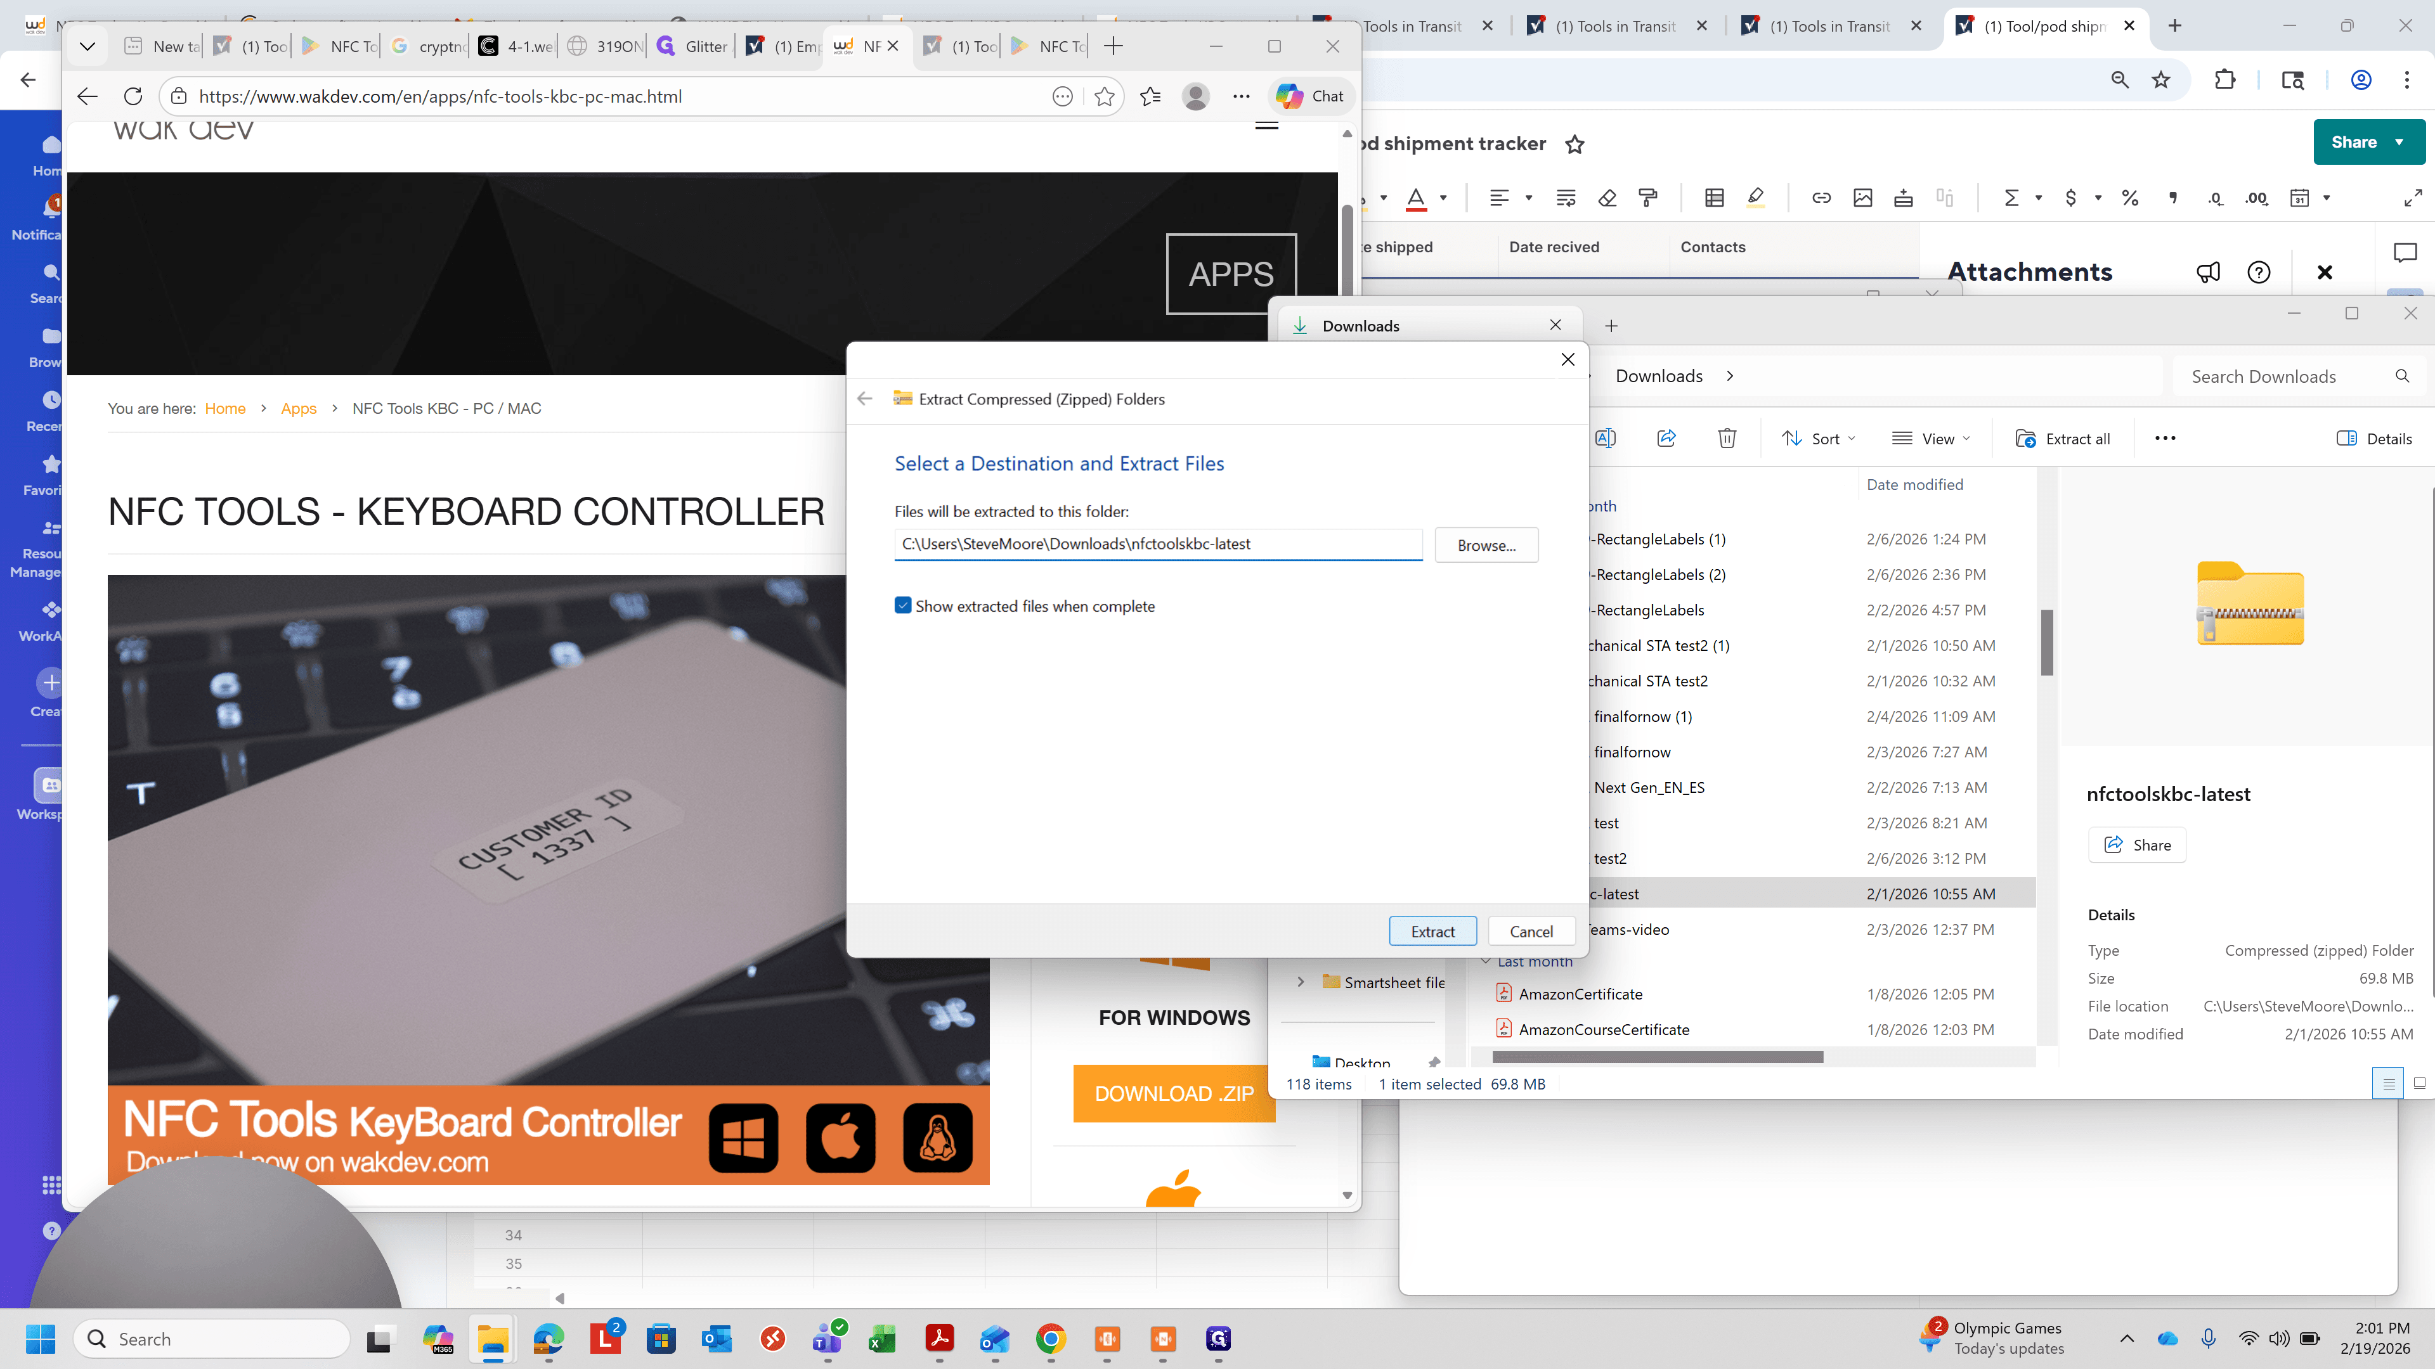
Task: Edit the extraction destination path field
Action: [x=1158, y=544]
